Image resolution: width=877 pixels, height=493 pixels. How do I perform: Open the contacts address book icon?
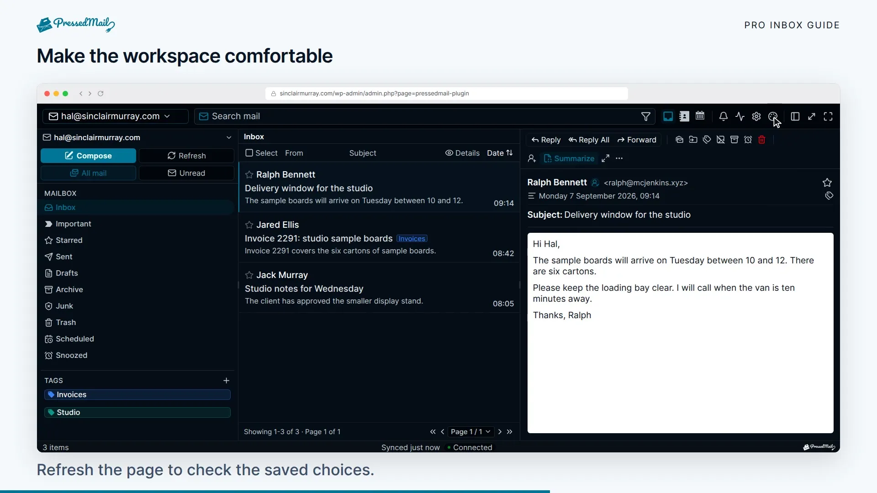(684, 116)
